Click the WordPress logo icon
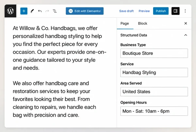 [x=10, y=11]
